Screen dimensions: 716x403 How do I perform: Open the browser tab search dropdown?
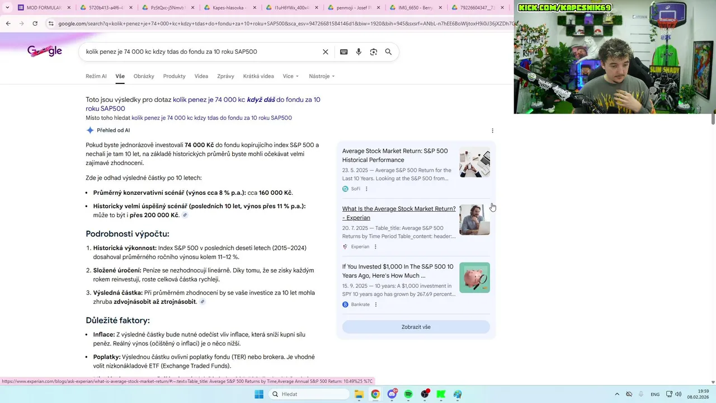(7, 8)
